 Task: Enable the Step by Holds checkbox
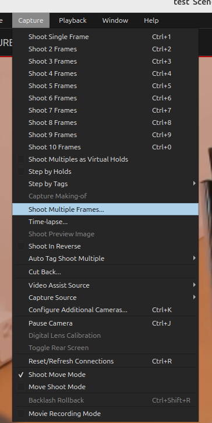click(21, 172)
